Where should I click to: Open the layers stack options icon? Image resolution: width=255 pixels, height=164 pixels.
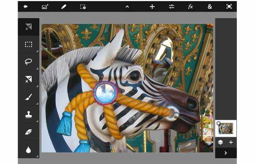220,142
